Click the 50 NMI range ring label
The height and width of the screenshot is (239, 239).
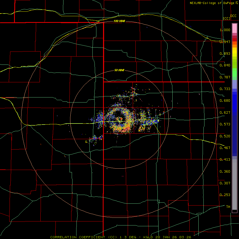[x=119, y=70]
